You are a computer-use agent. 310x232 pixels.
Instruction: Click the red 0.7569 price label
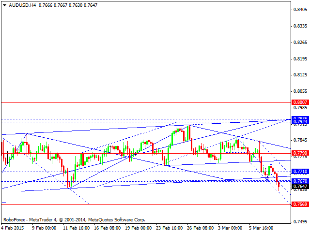tap(300, 204)
